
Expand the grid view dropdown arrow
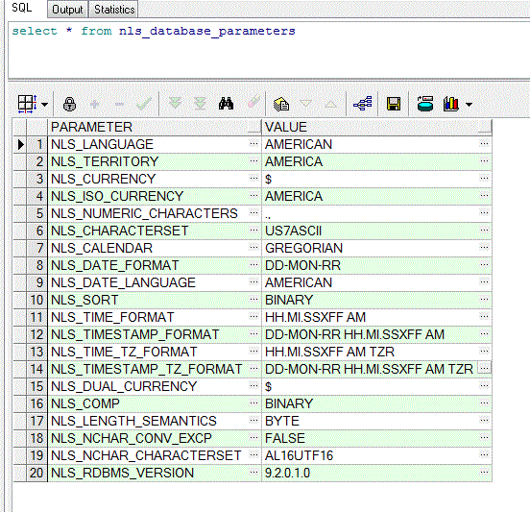coord(44,105)
